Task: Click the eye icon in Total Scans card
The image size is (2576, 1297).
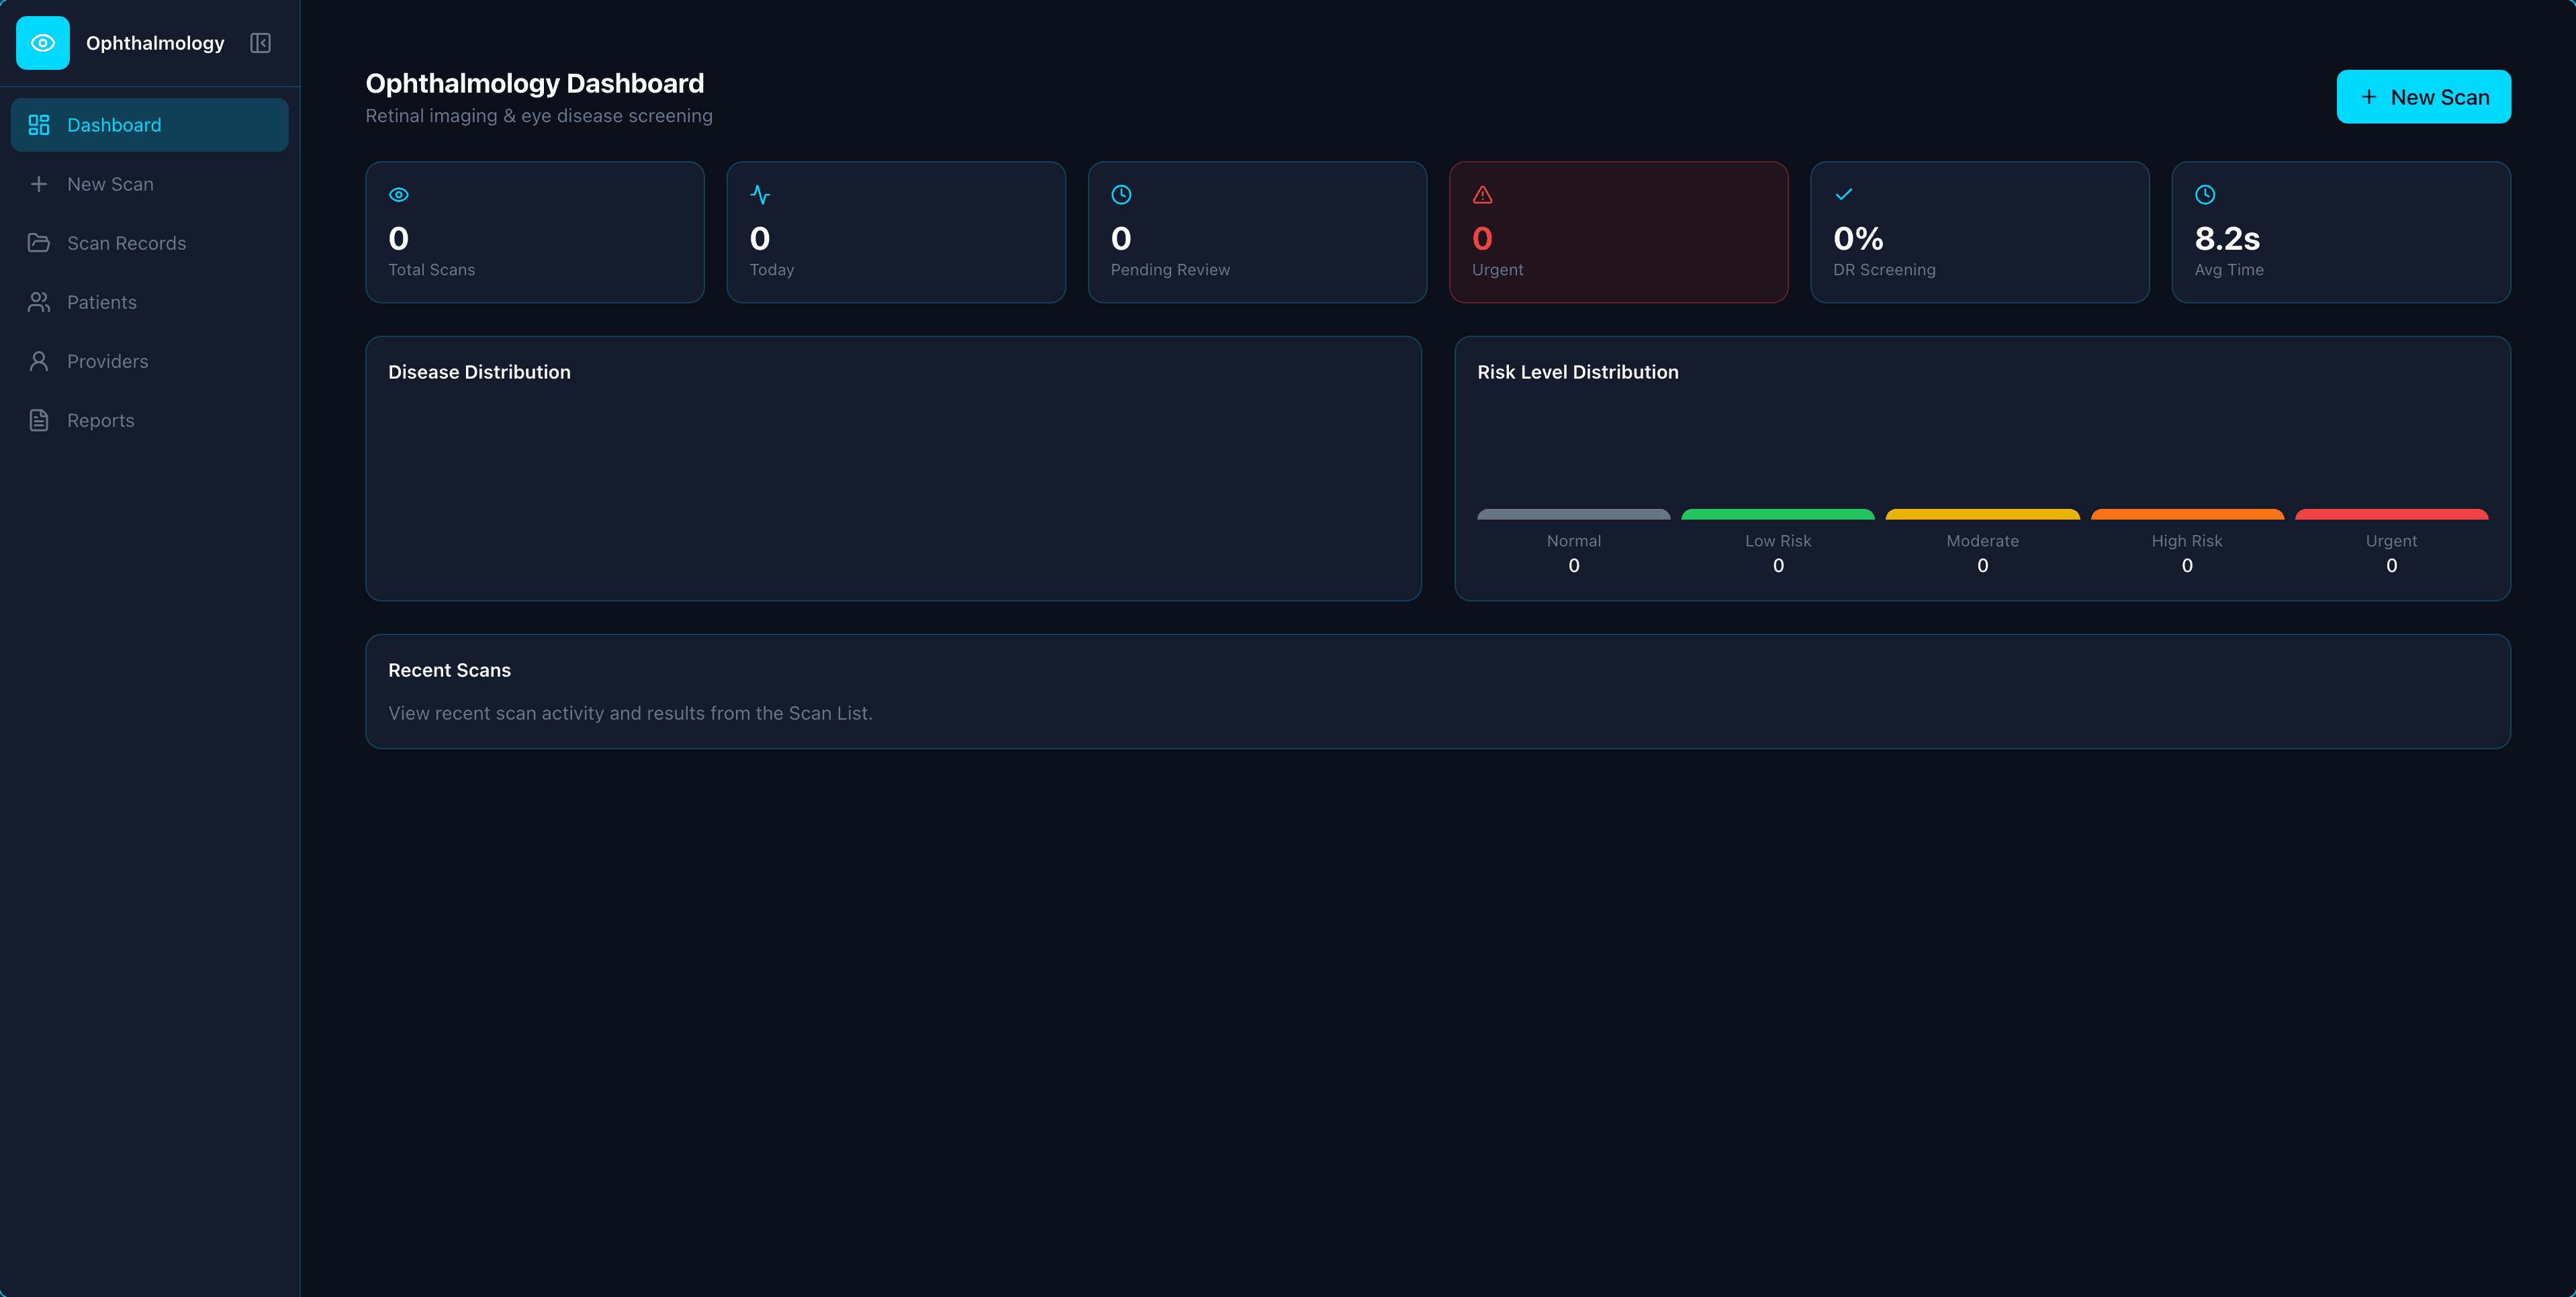Action: point(399,195)
